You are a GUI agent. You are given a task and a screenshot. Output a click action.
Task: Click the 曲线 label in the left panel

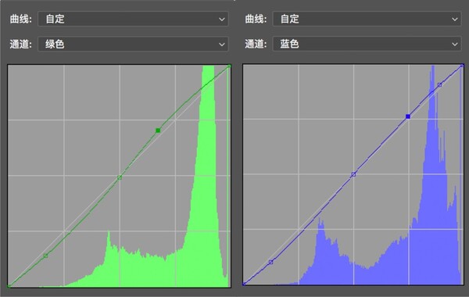(20, 19)
